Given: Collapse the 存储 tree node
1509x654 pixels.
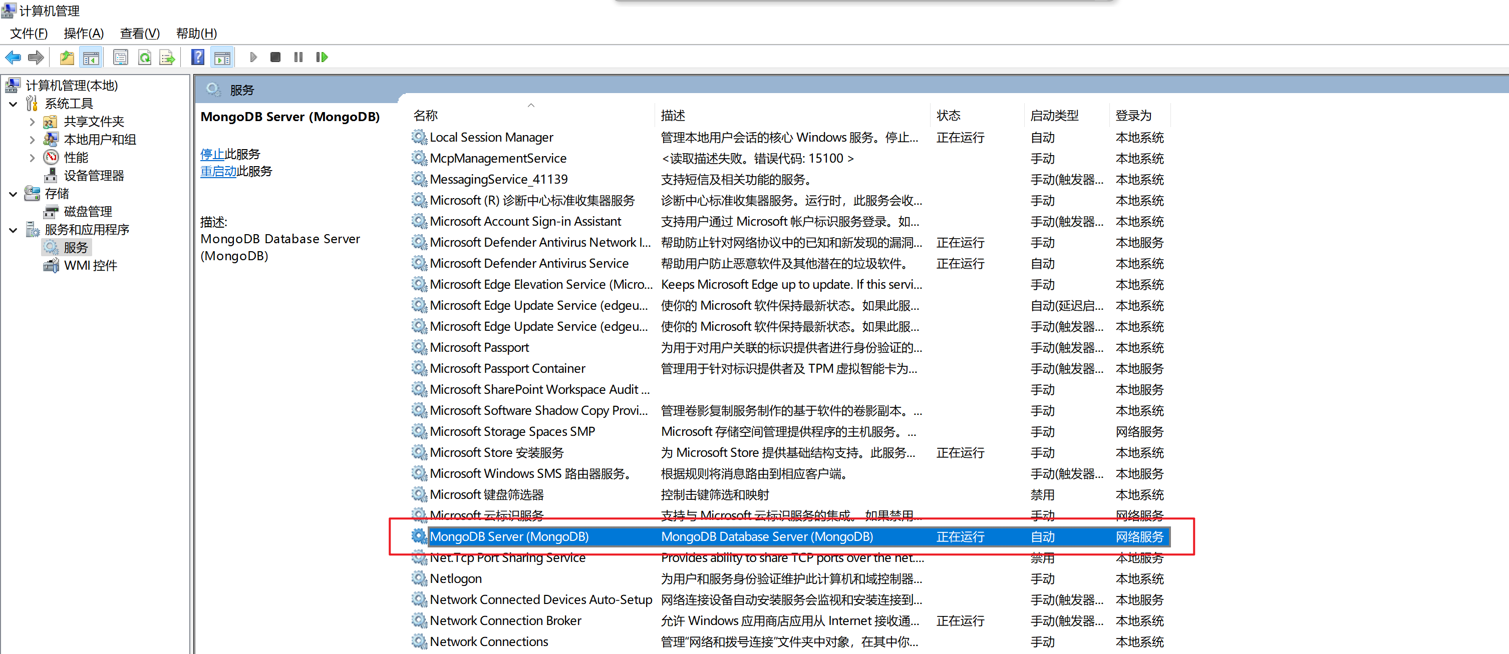Looking at the screenshot, I should tap(13, 194).
